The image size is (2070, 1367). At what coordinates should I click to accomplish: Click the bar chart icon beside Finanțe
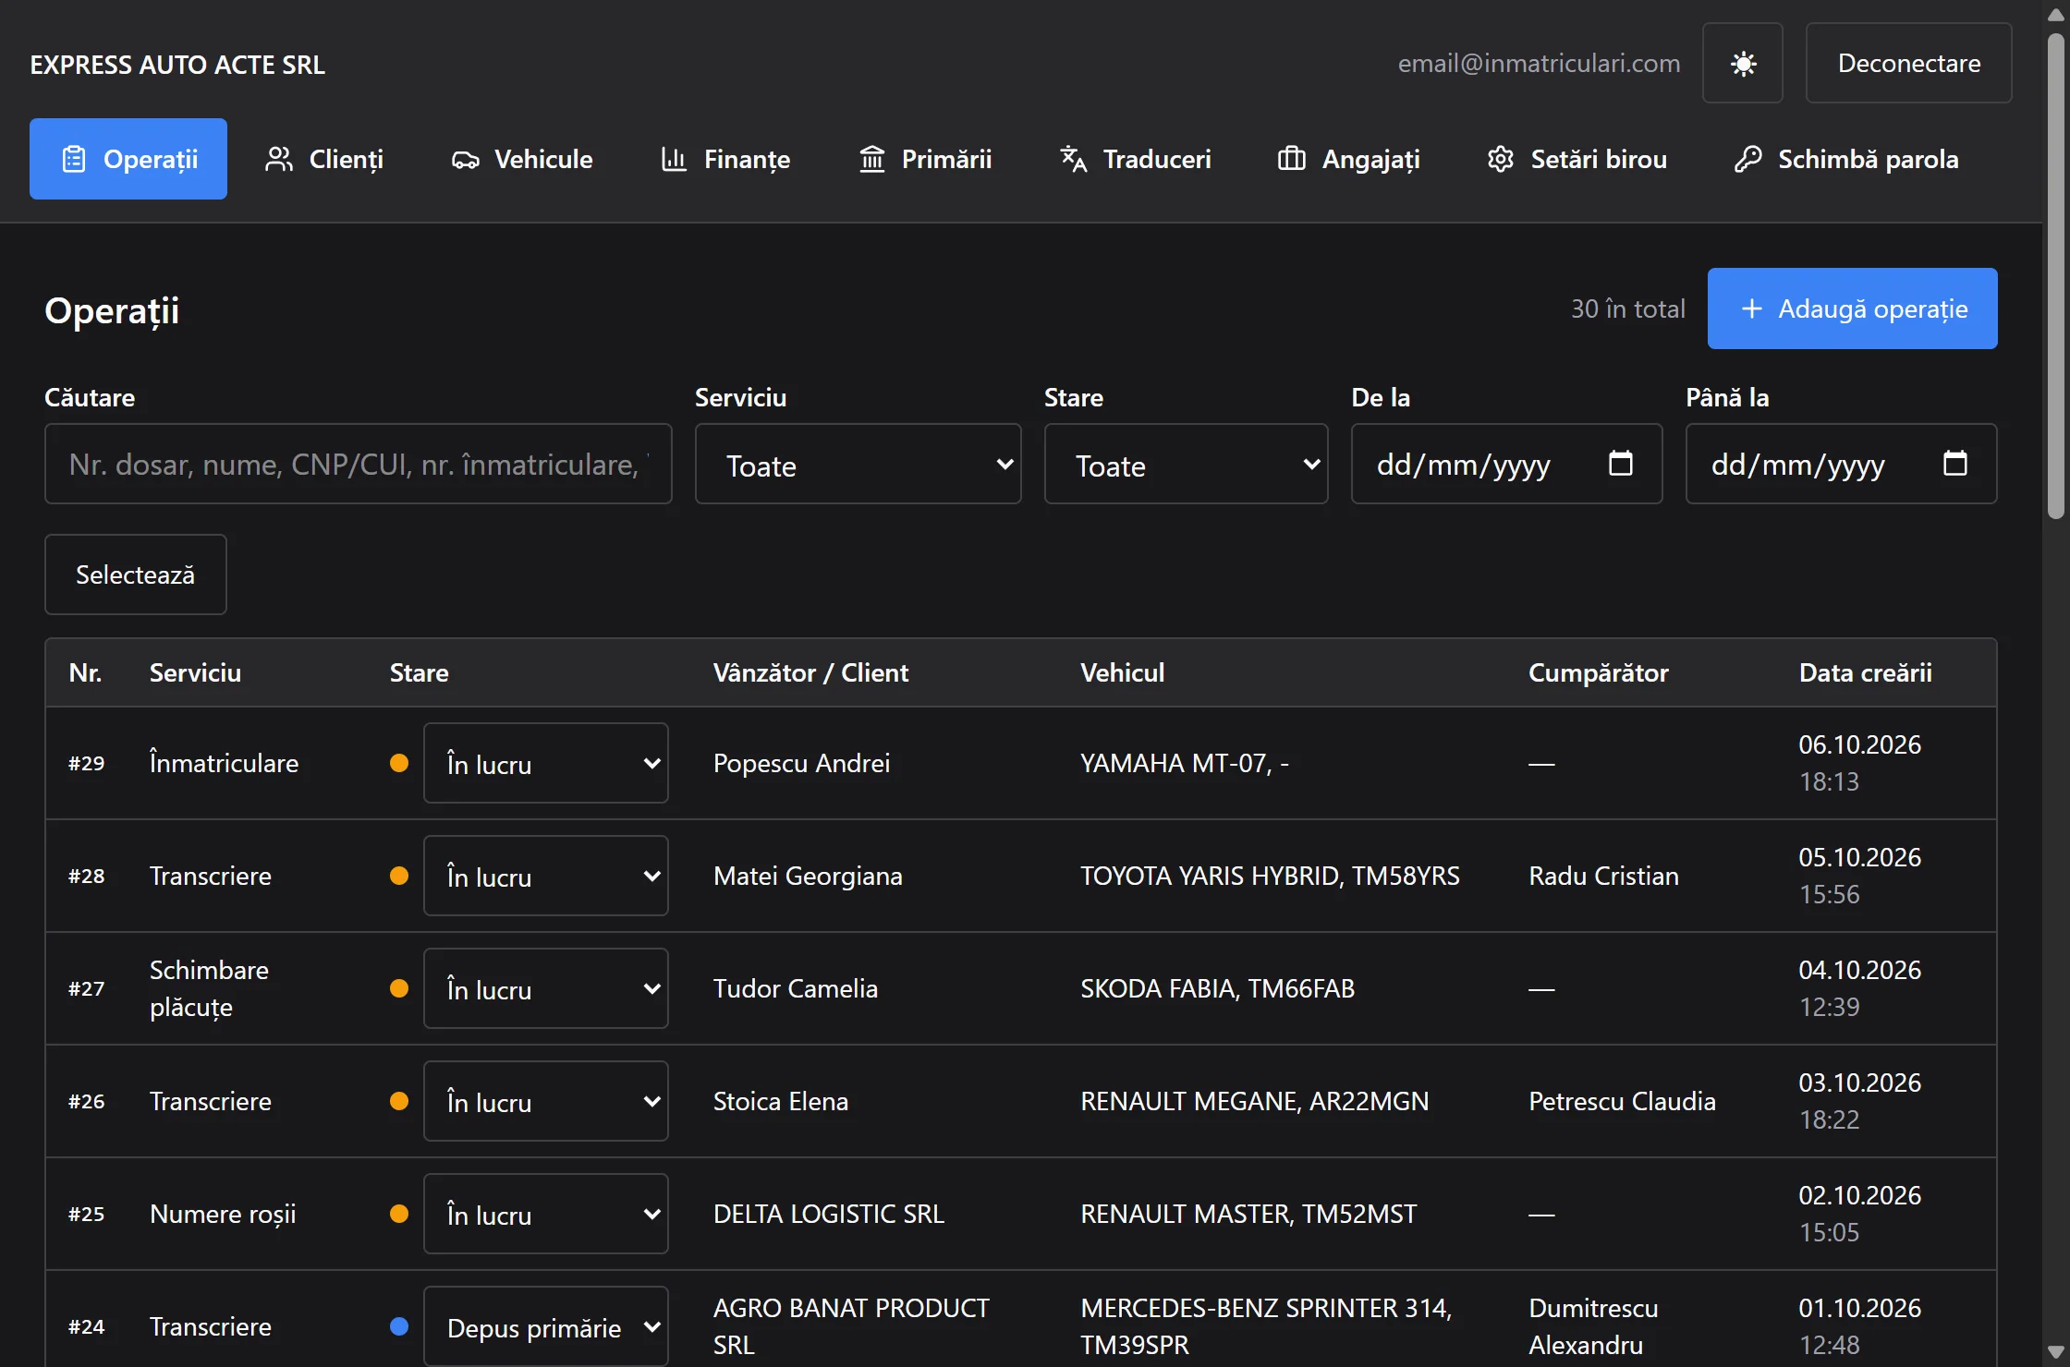click(x=674, y=159)
